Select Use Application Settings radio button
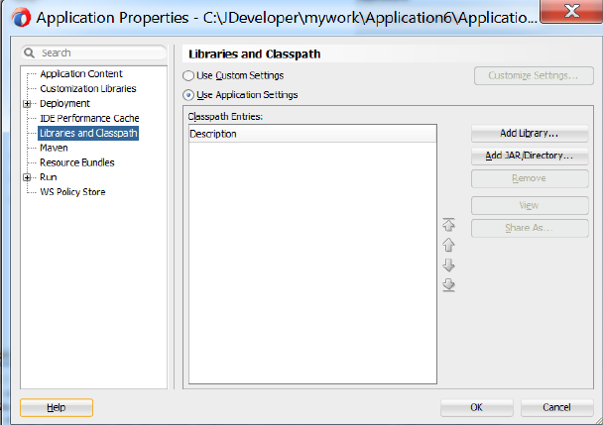This screenshot has width=603, height=425. click(188, 95)
